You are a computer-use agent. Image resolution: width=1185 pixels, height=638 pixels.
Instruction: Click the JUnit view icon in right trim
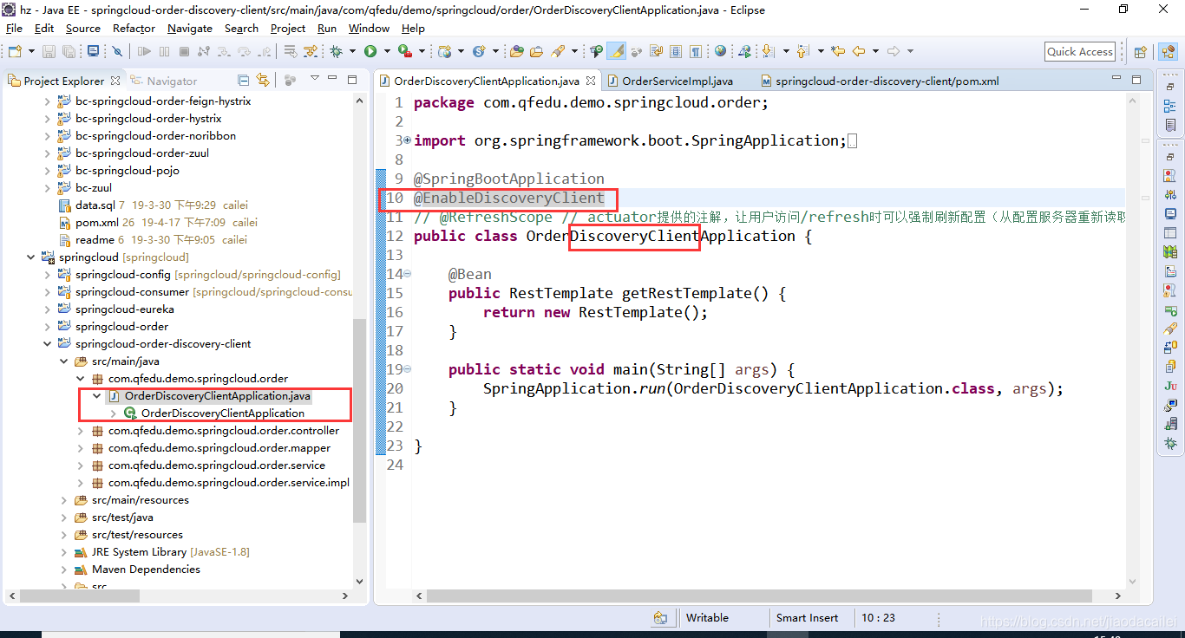click(x=1170, y=386)
